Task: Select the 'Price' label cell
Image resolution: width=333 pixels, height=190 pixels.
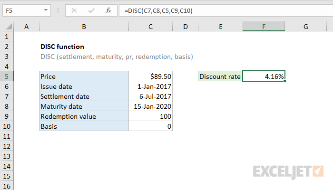Action: 84,76
